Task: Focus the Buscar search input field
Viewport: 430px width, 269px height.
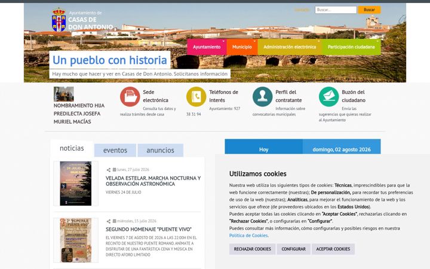Action: [x=336, y=10]
